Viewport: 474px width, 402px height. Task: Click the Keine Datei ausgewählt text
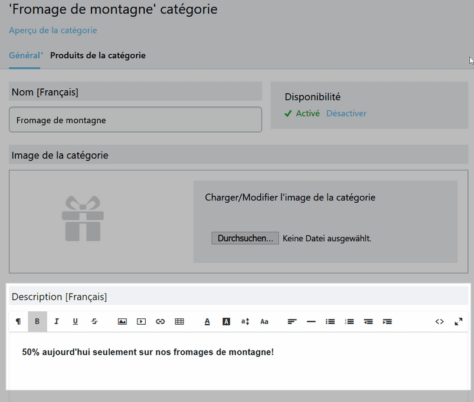pyautogui.click(x=327, y=238)
